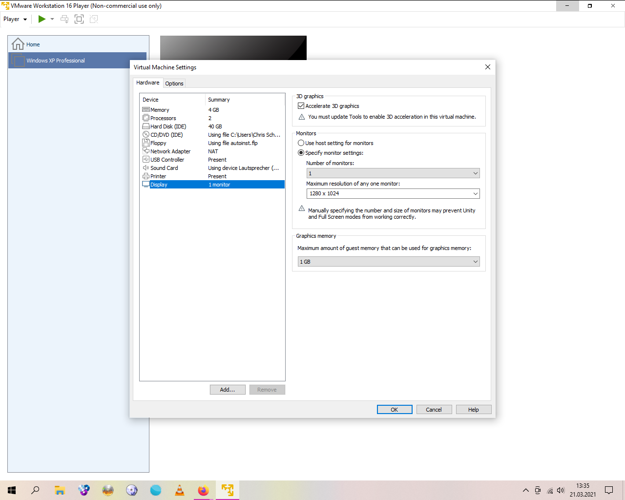This screenshot has width=625, height=500.
Task: Select the USB Controller device icon
Action: [146, 160]
